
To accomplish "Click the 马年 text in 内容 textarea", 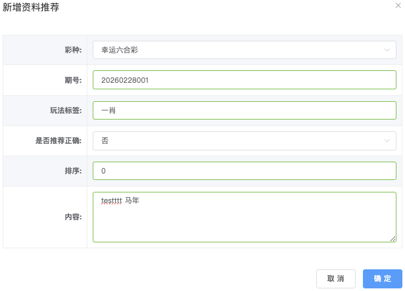I will [132, 200].
